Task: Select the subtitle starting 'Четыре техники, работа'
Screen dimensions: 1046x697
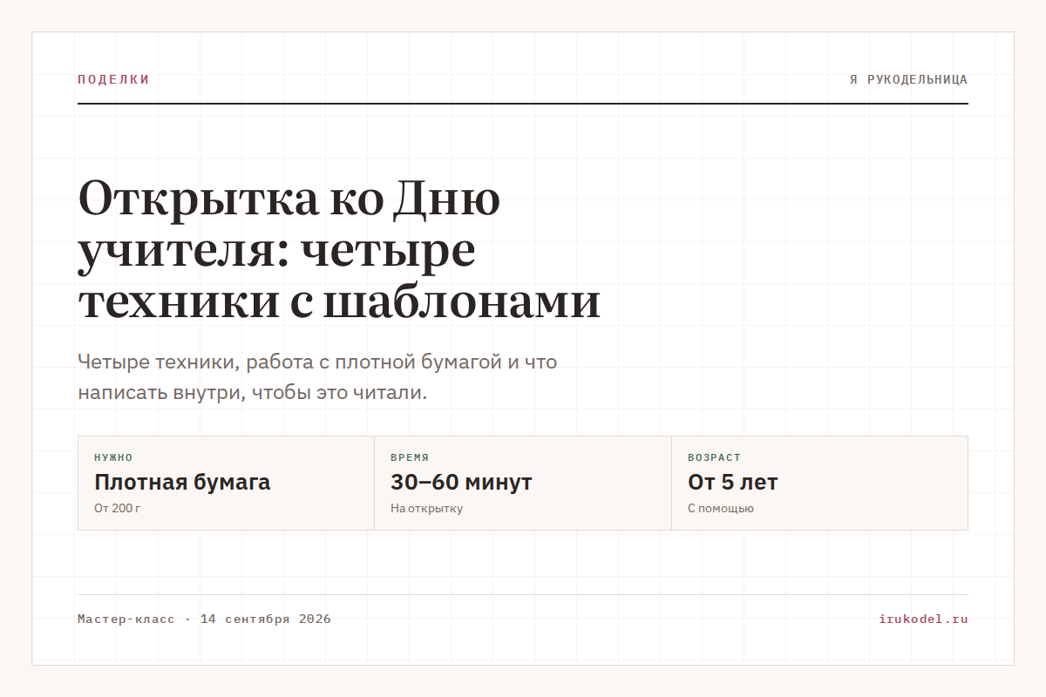Action: tap(317, 376)
